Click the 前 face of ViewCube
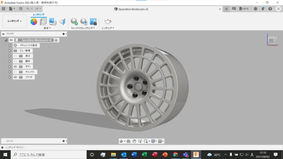This screenshot has width=283, height=159. [271, 41]
